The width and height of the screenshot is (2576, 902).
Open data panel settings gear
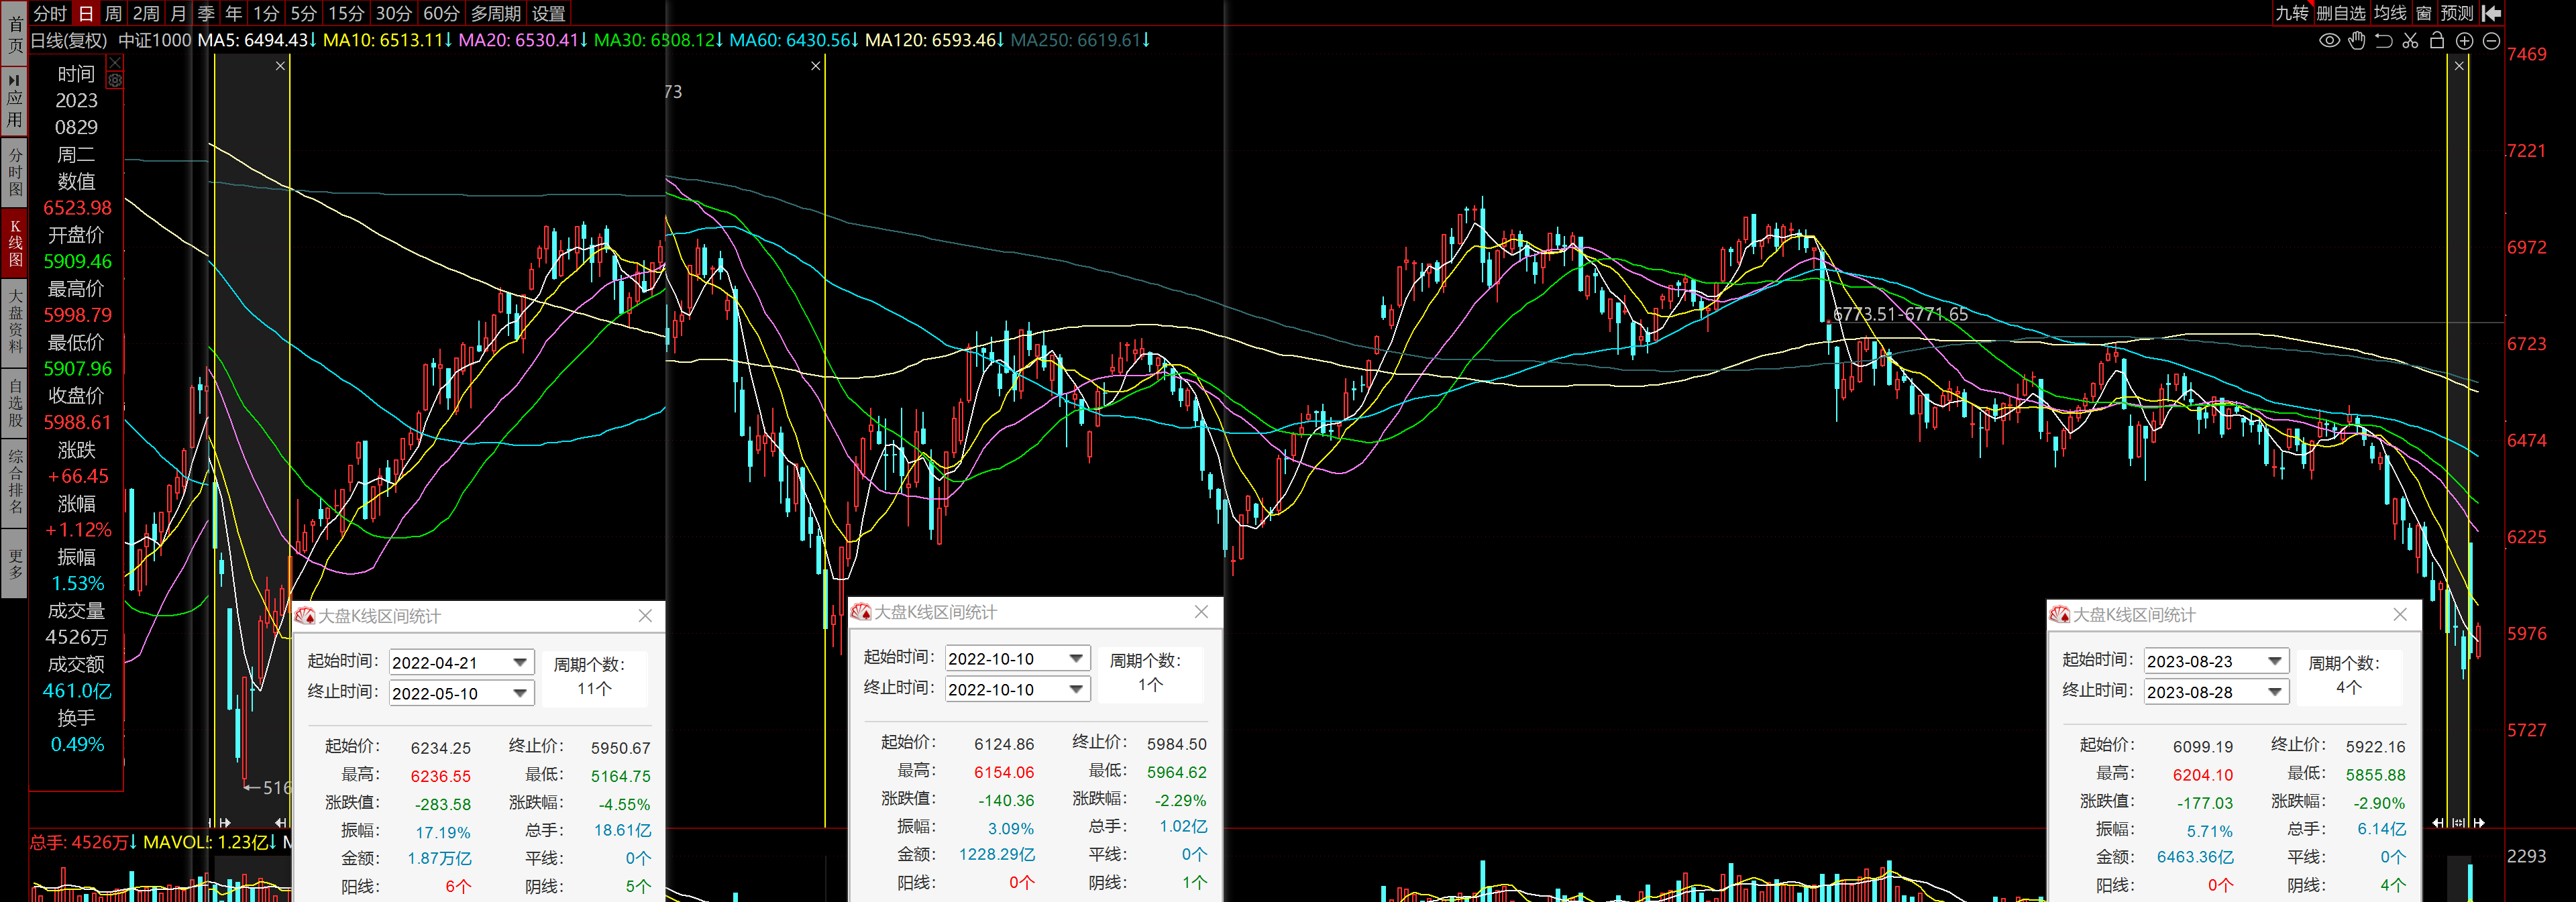coord(115,80)
